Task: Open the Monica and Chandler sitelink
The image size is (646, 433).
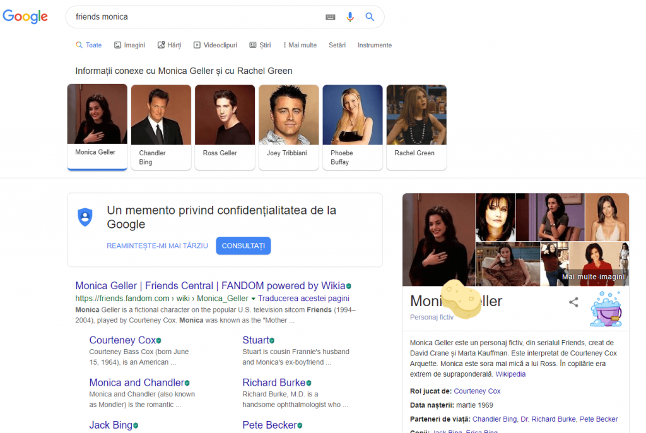Action: click(x=137, y=383)
